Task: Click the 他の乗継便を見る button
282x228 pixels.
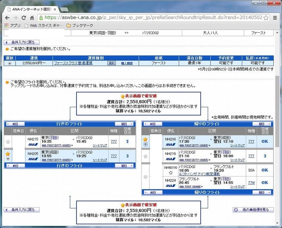Action: pyautogui.click(x=253, y=210)
